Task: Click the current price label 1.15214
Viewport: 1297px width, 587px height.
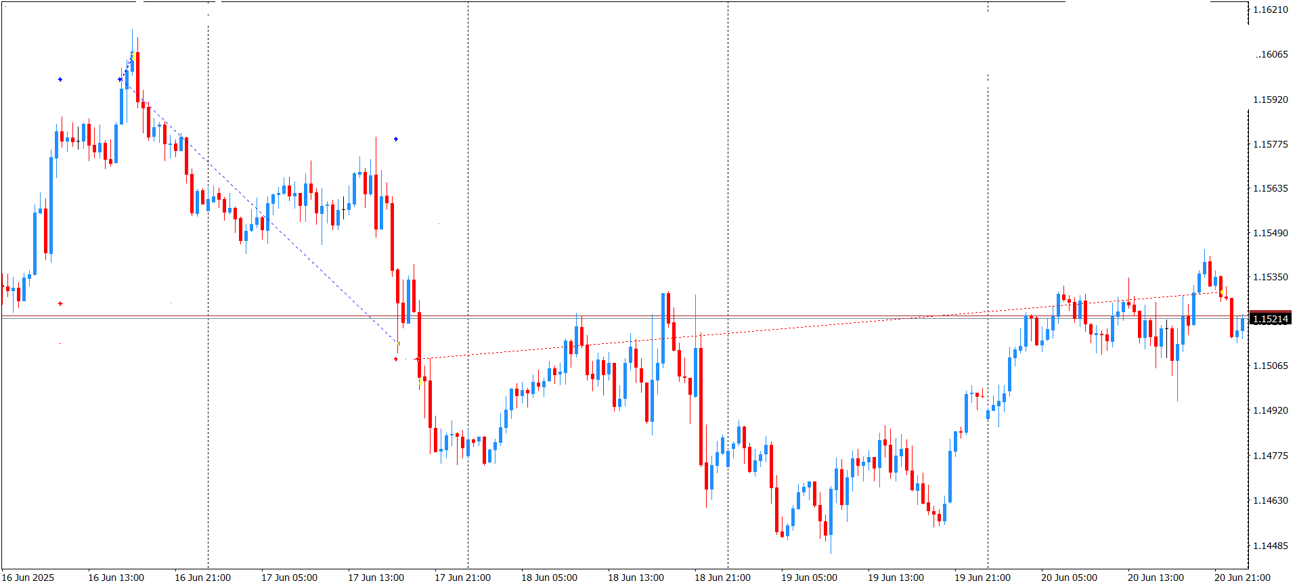Action: coord(1270,319)
